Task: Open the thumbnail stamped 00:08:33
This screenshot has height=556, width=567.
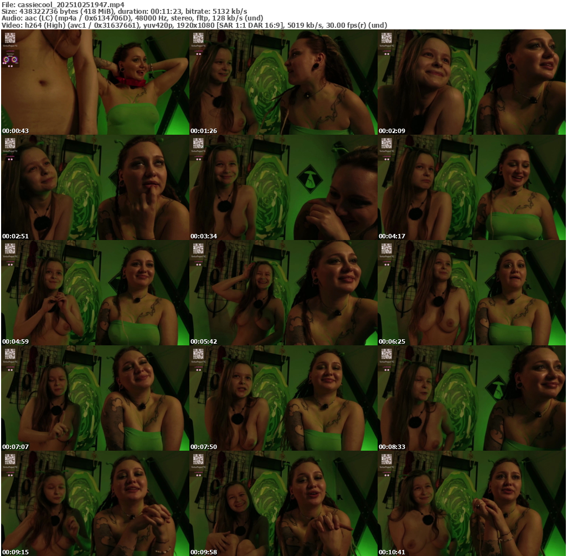Action: tap(472, 398)
